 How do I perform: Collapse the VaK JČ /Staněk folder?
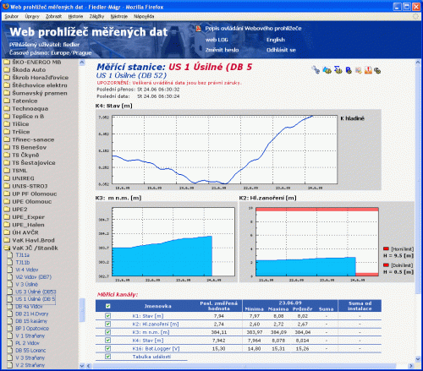pyautogui.click(x=7, y=248)
